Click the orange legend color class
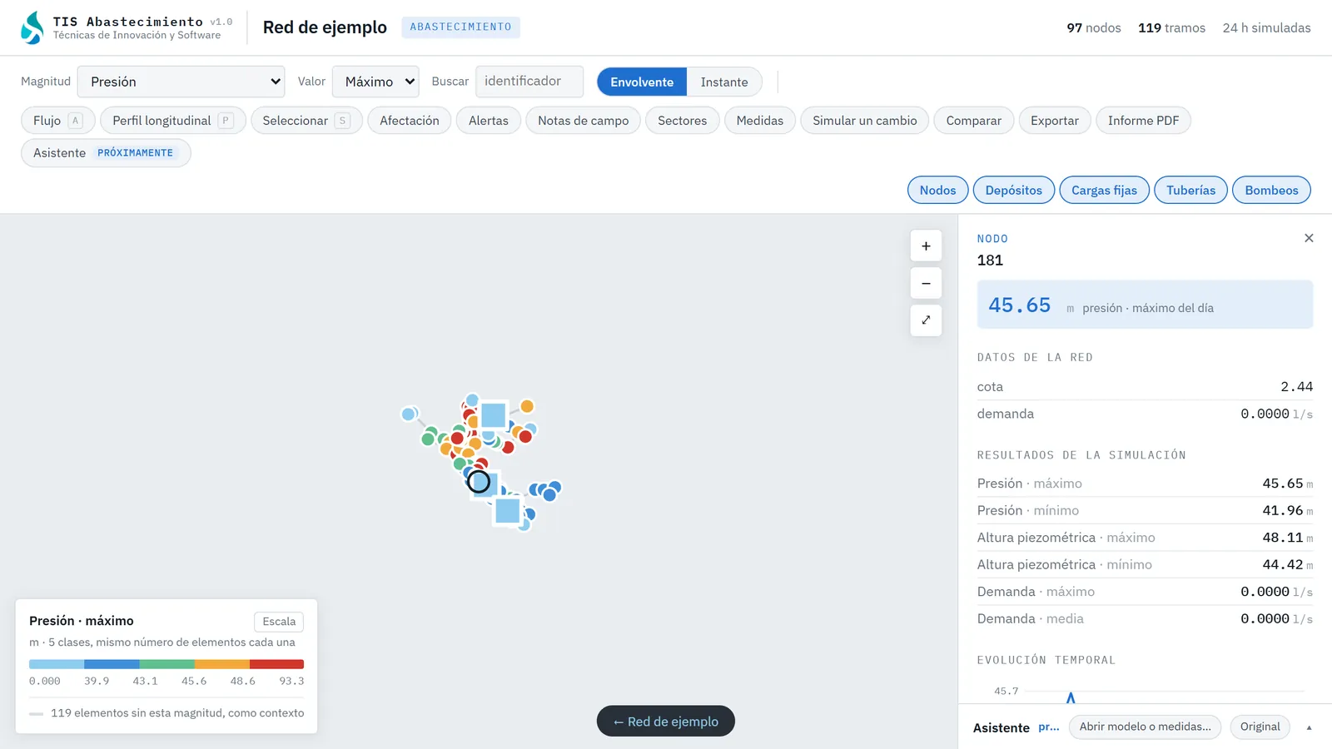The width and height of the screenshot is (1332, 749). click(x=221, y=664)
